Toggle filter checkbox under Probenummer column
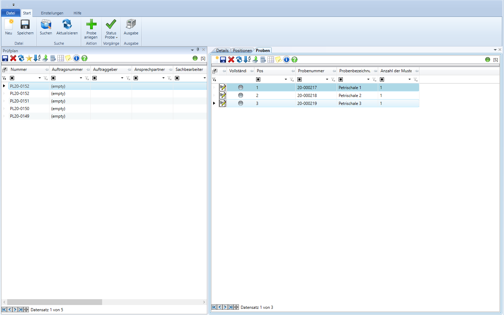The image size is (504, 315). coord(299,79)
